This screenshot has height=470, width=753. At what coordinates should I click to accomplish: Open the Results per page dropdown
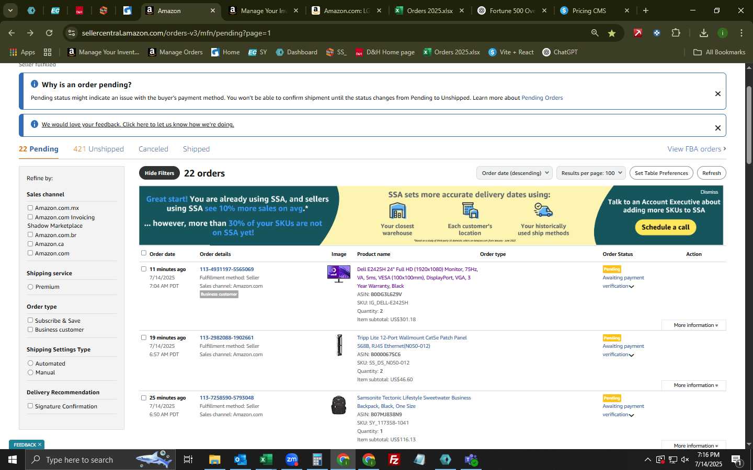coord(591,173)
